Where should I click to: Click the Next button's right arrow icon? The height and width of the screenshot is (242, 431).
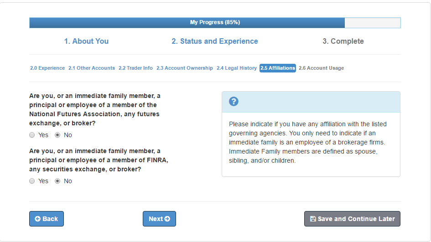point(167,219)
